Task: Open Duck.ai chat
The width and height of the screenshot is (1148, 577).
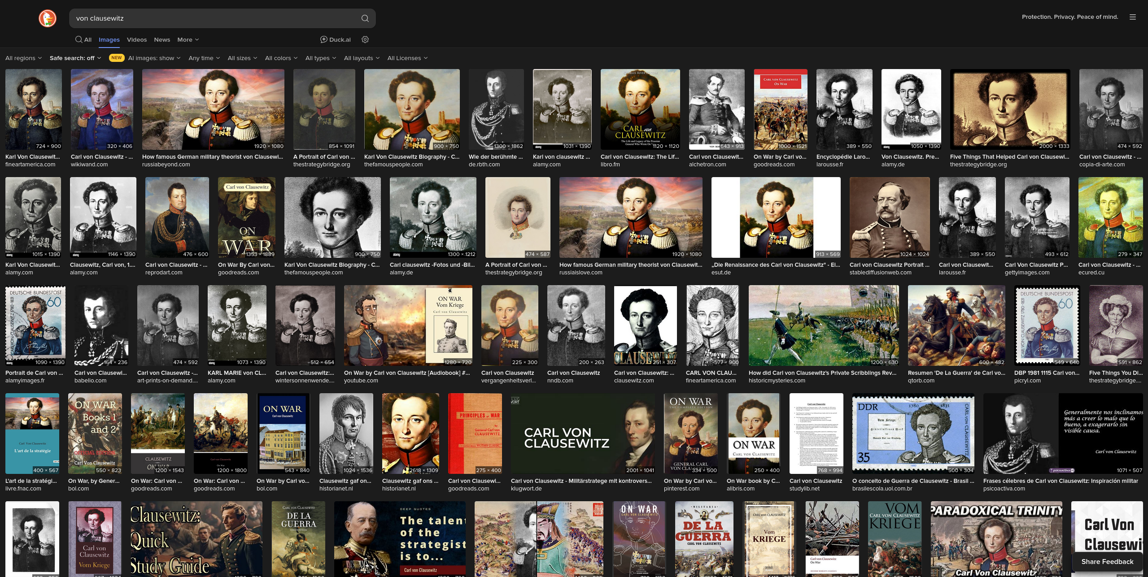Action: tap(335, 39)
